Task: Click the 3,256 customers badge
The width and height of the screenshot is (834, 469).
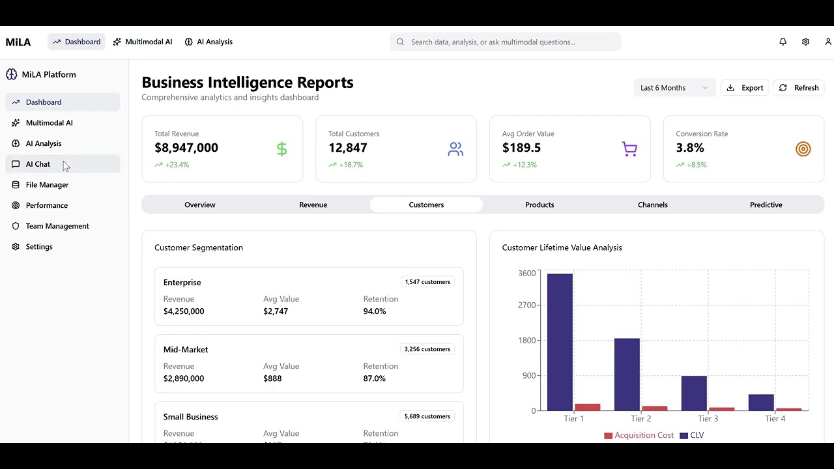Action: pos(427,349)
